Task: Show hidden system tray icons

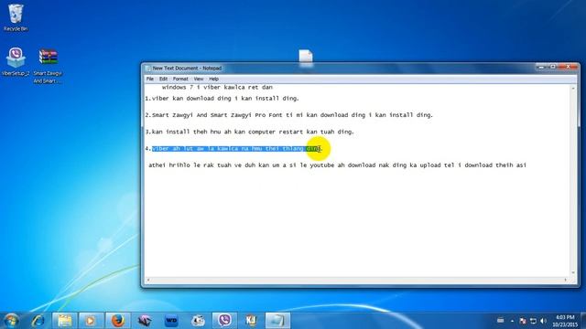Action: 512,321
